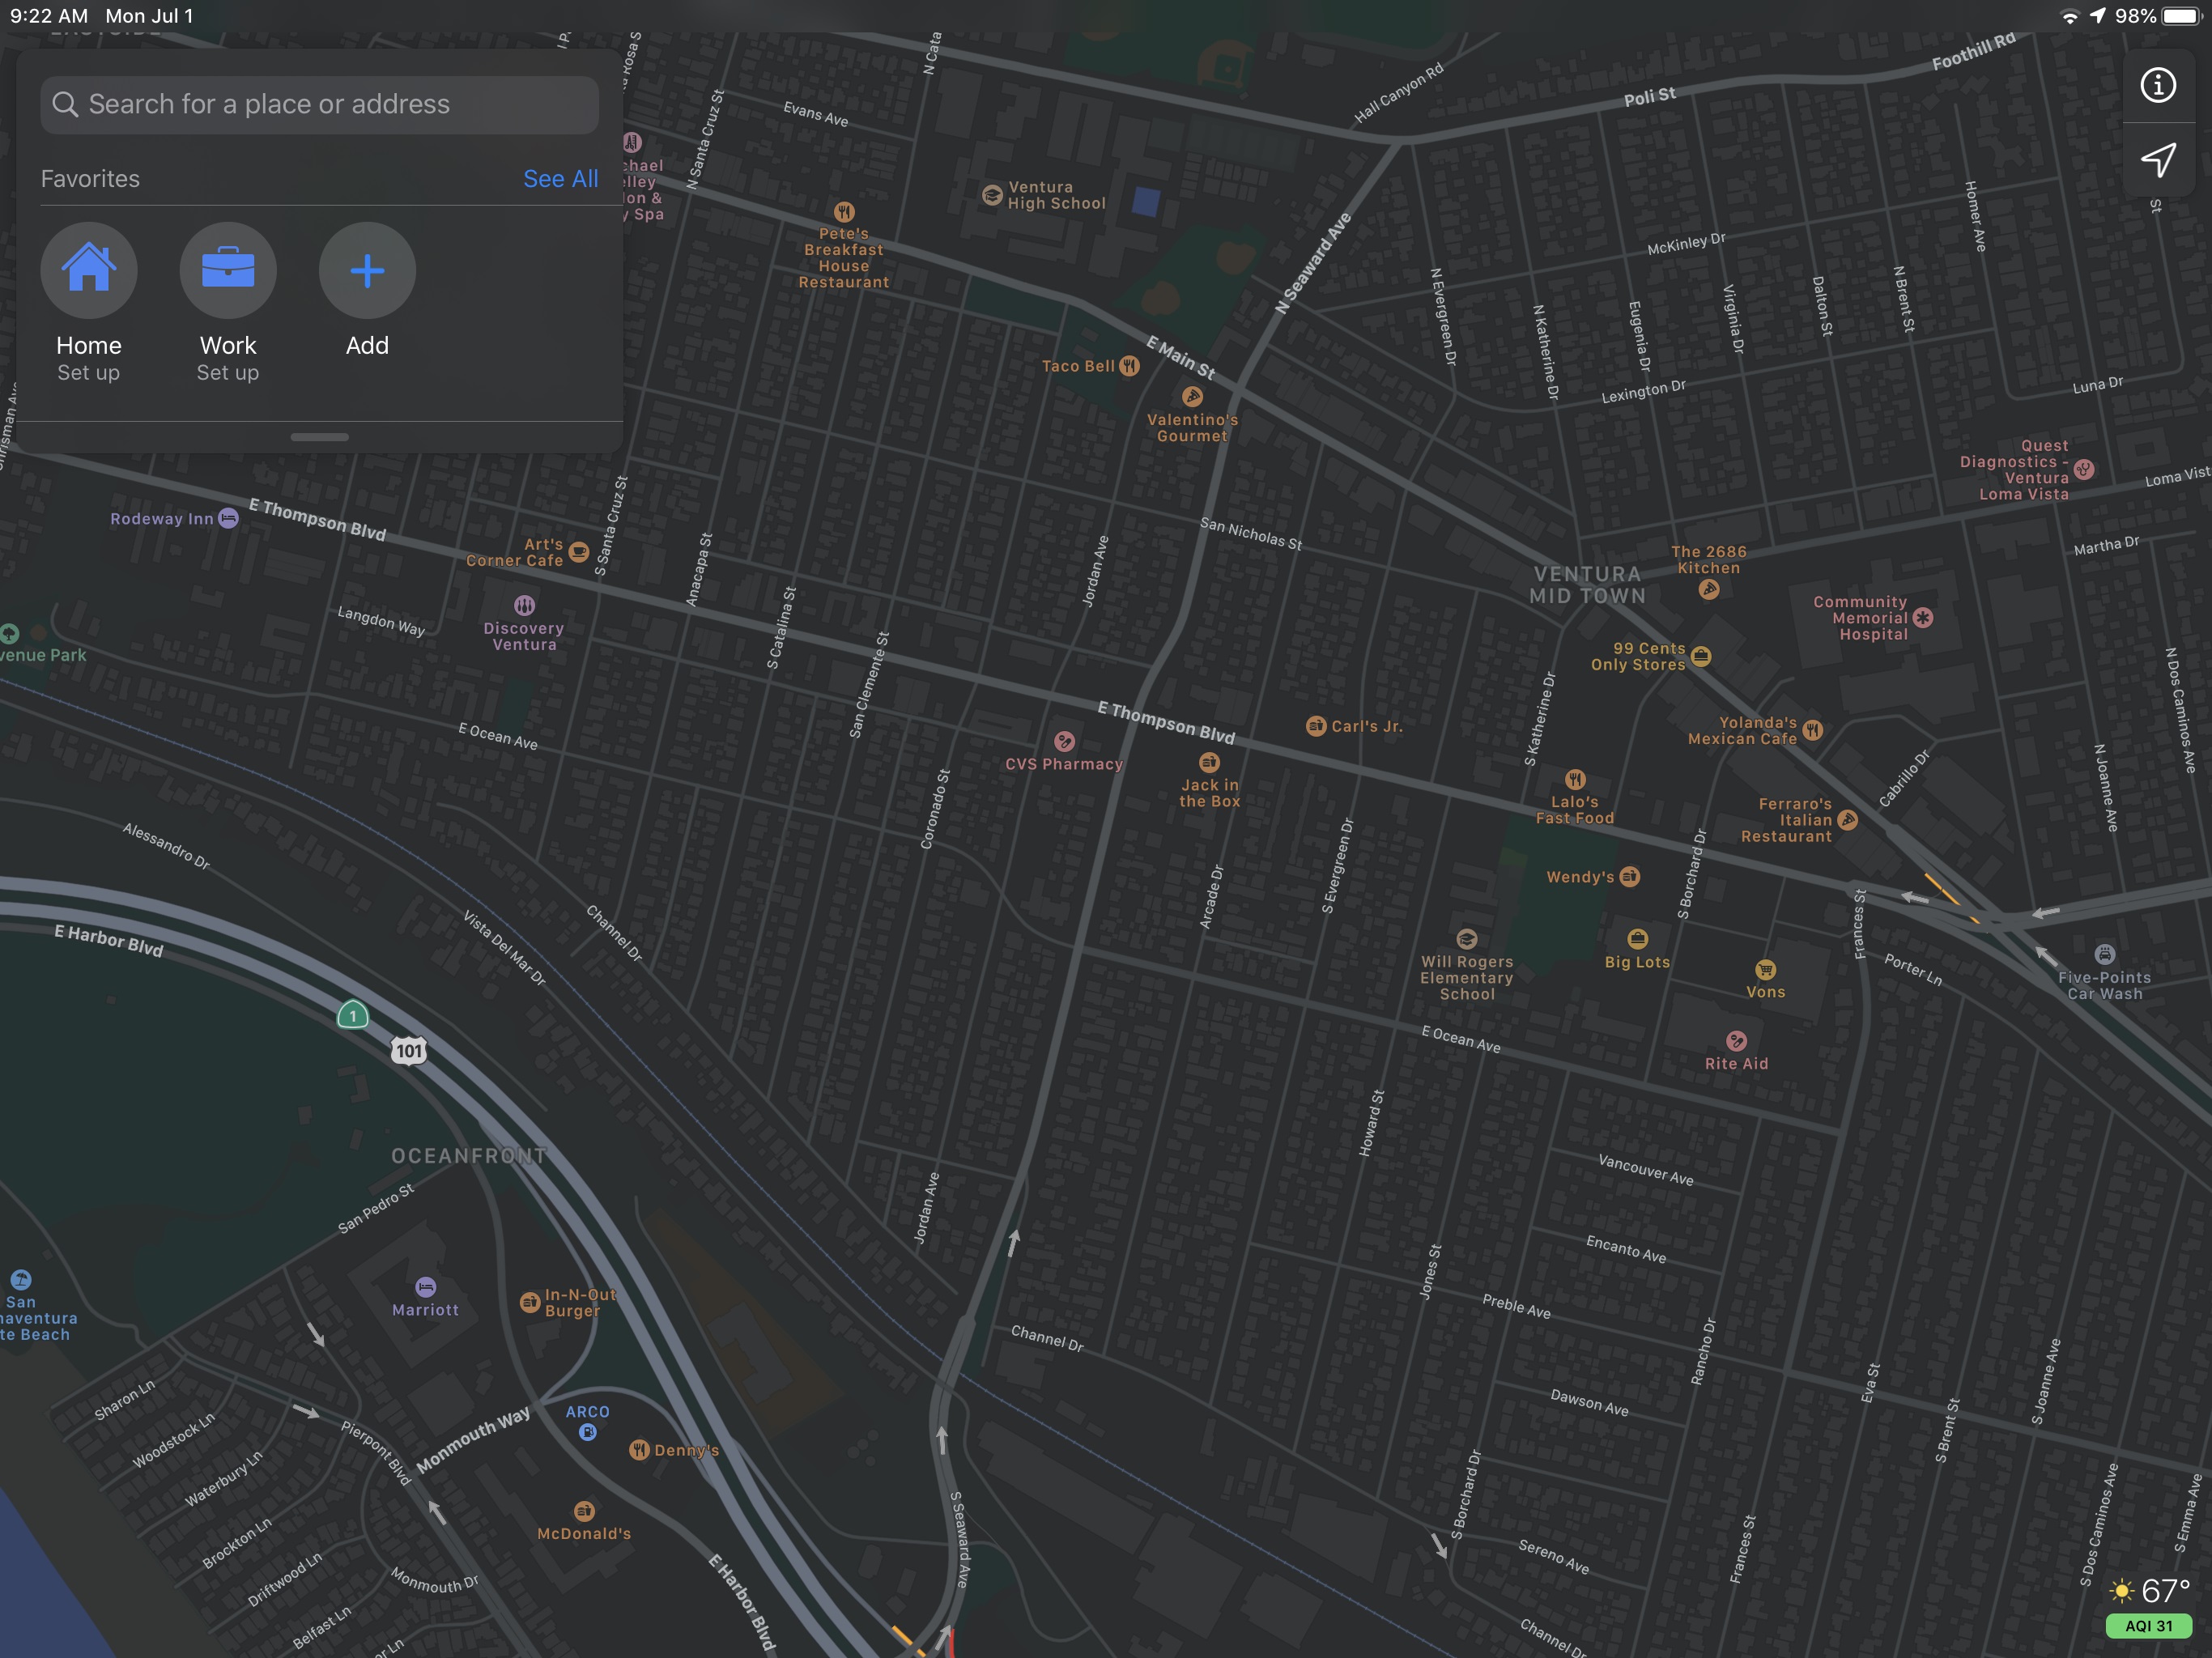Image resolution: width=2212 pixels, height=1658 pixels.
Task: Select the ARCO gas station pin
Action: coord(588,1432)
